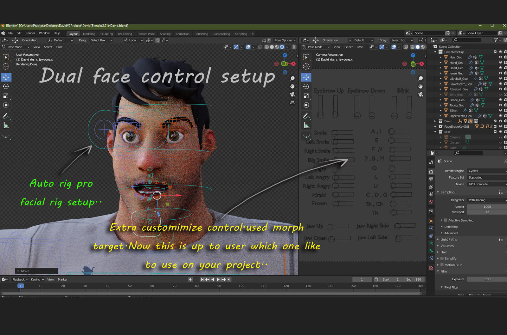Expand the Move operator panel
Viewport: 507px width, 335px height.
pos(36,271)
